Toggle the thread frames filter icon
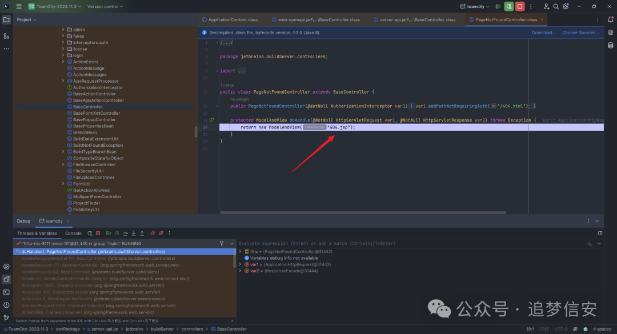 click(x=222, y=243)
